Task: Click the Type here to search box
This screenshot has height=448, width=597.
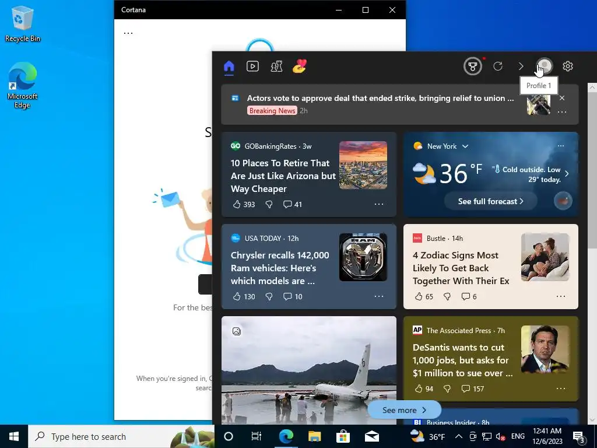Action: tap(121, 436)
